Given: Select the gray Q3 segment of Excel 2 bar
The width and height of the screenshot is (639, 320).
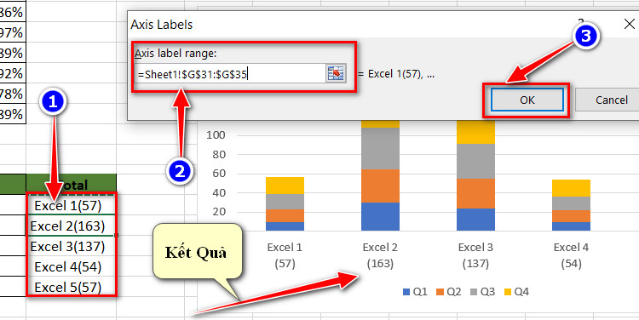Looking at the screenshot, I should click(380, 148).
